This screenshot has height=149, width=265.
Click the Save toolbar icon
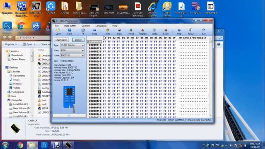(70, 31)
